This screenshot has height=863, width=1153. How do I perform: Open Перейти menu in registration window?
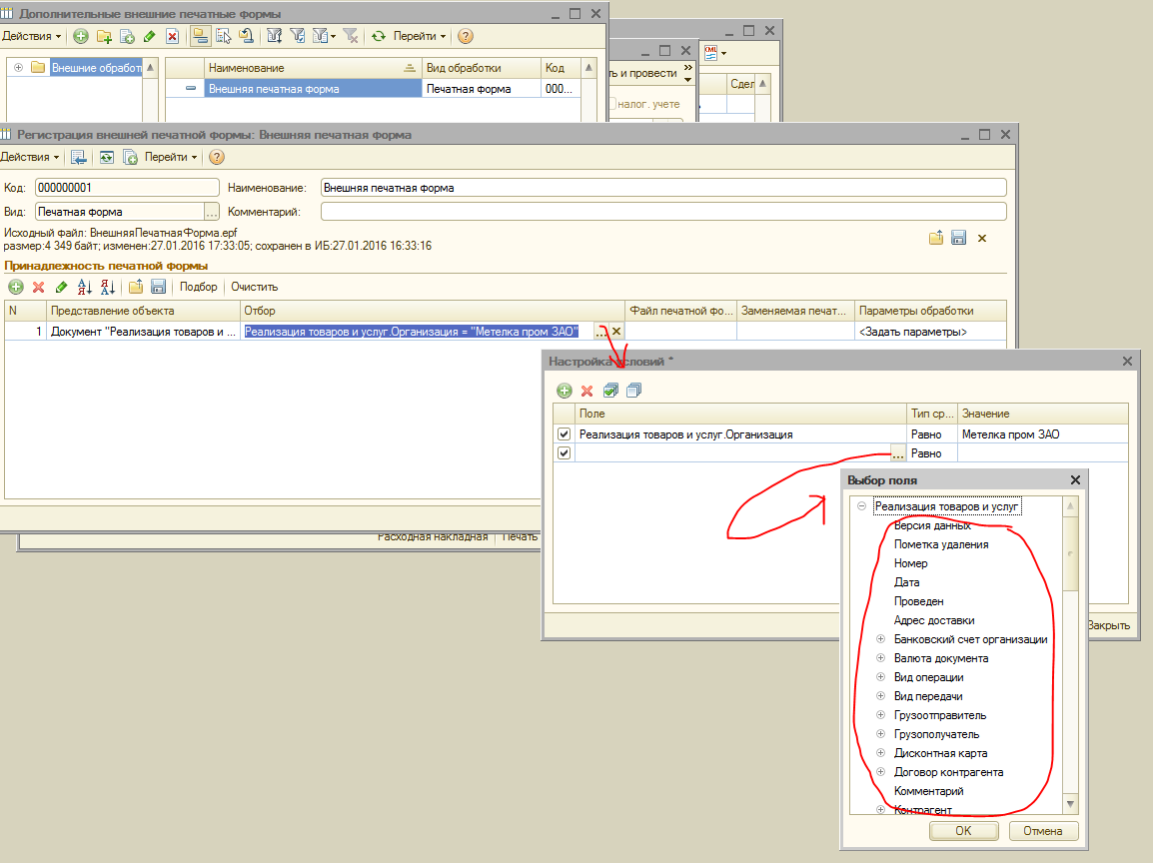171,157
